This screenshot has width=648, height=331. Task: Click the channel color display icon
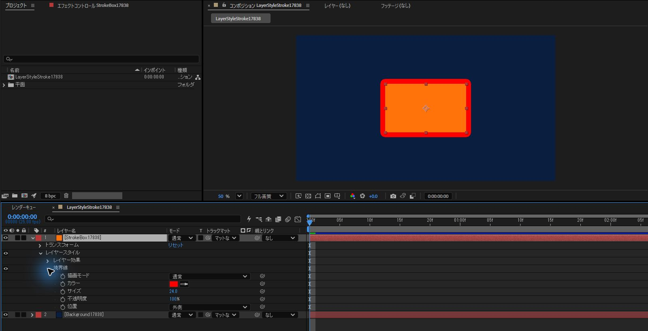pos(352,196)
